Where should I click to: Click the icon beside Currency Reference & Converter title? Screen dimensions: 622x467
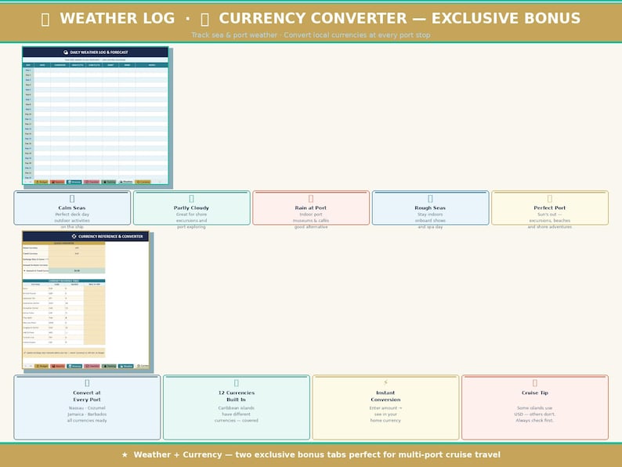[74, 237]
